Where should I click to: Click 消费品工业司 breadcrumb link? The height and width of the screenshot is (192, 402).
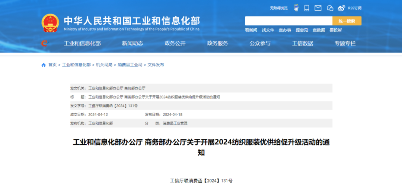pos(130,65)
